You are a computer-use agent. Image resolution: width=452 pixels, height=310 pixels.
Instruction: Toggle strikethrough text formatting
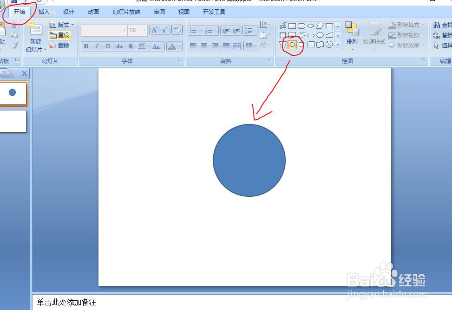click(119, 46)
